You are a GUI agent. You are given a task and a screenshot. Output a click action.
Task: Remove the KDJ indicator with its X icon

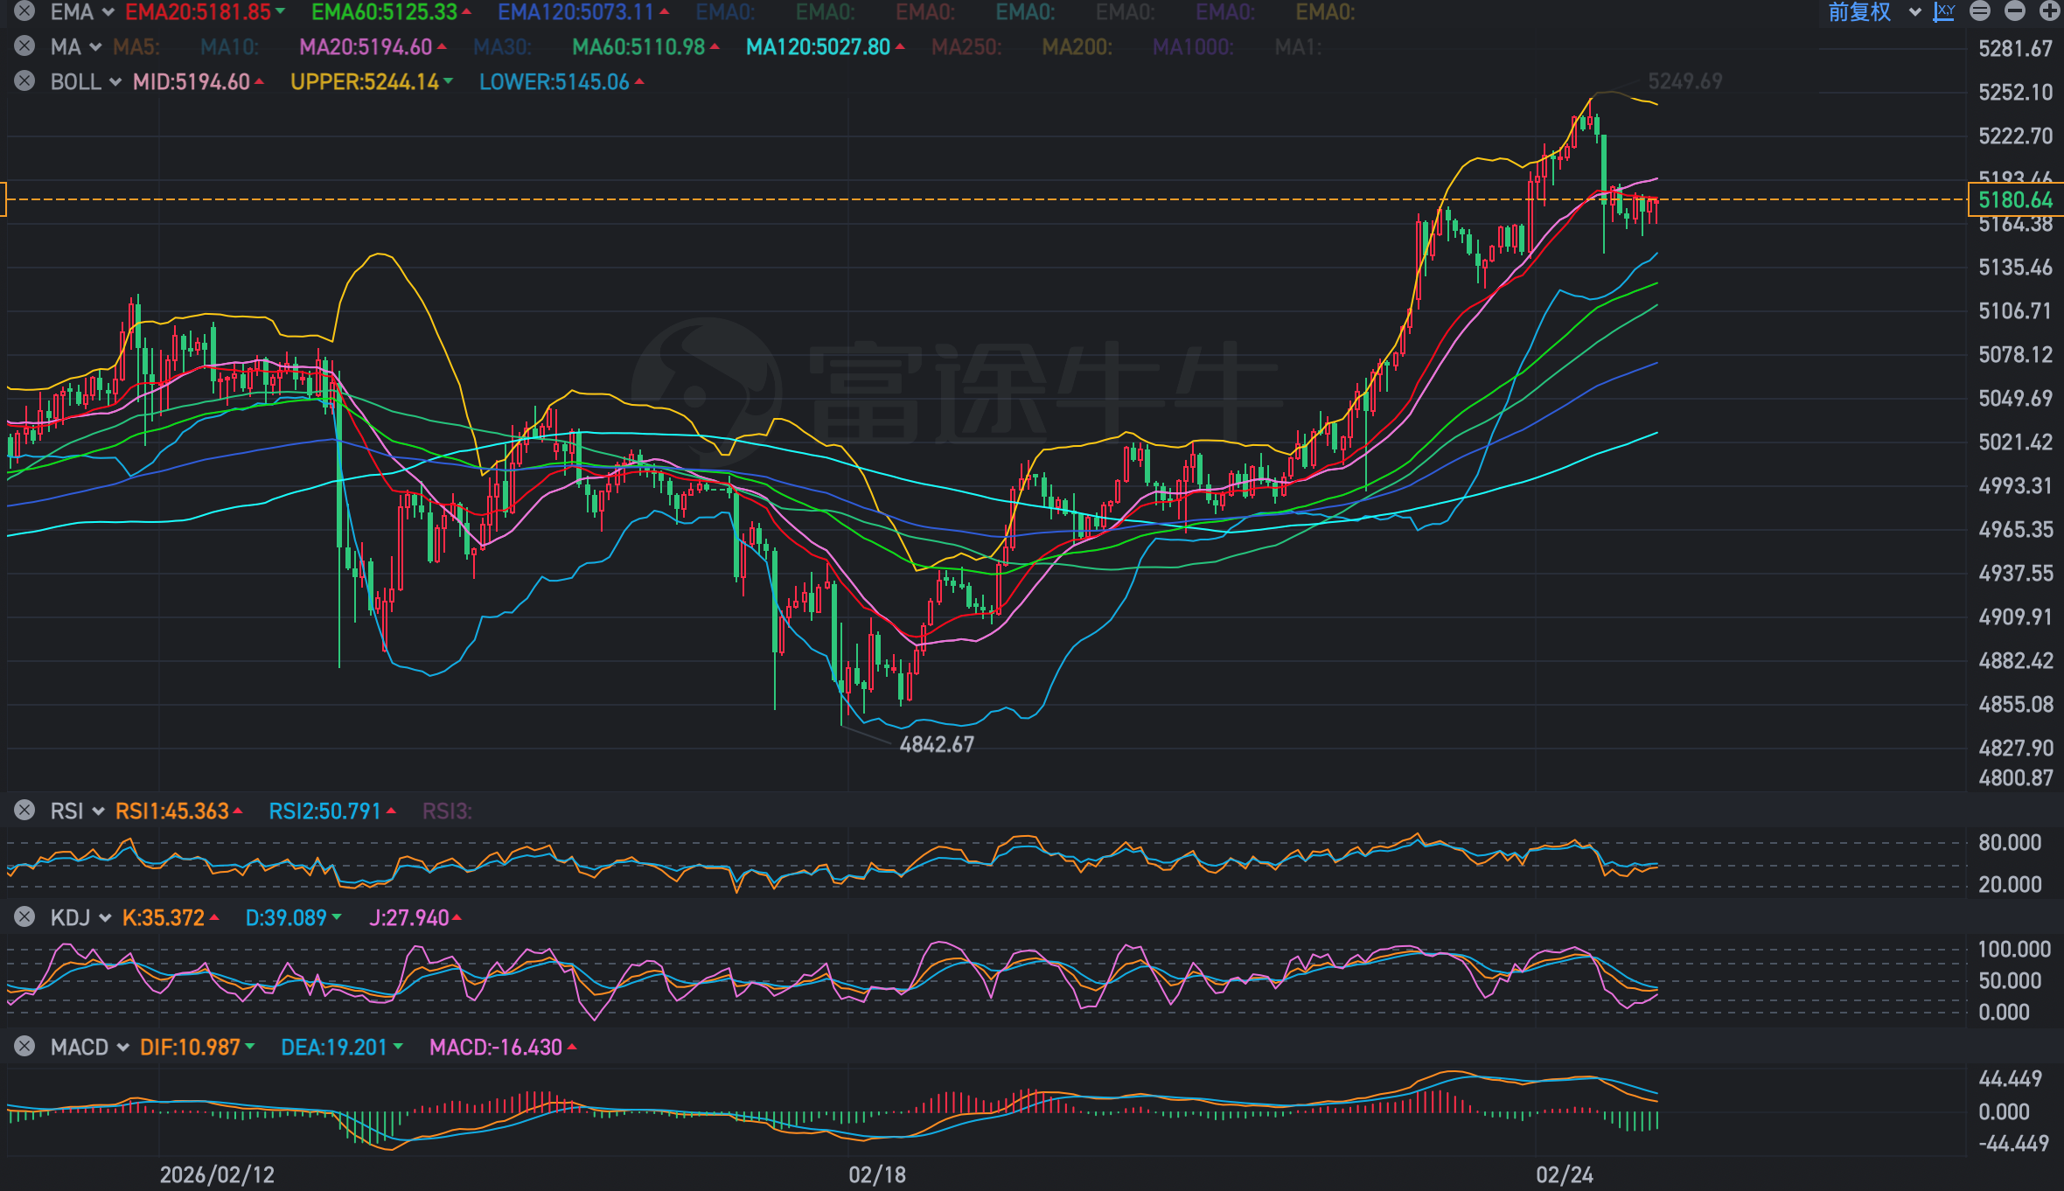coord(24,917)
